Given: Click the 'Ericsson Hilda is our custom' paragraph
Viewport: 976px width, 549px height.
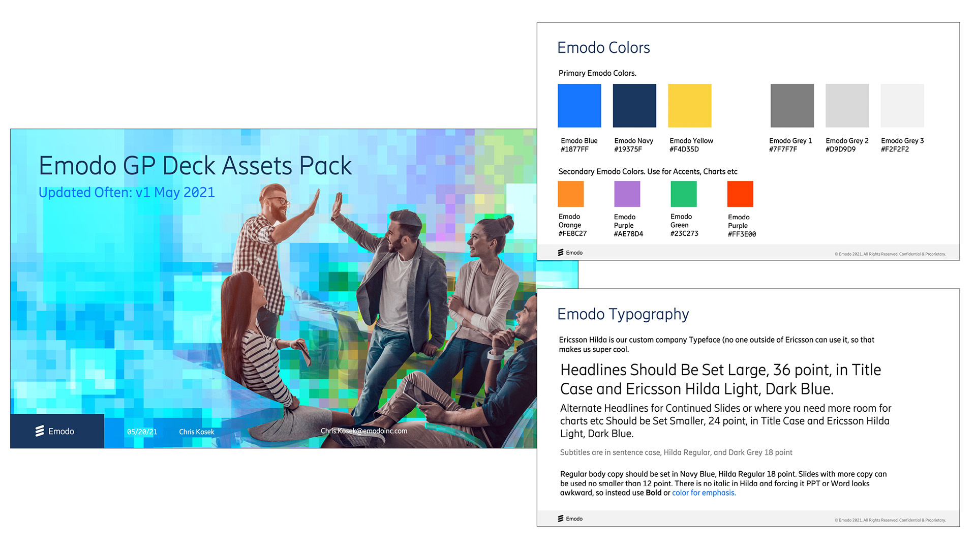Looking at the screenshot, I should pyautogui.click(x=717, y=345).
